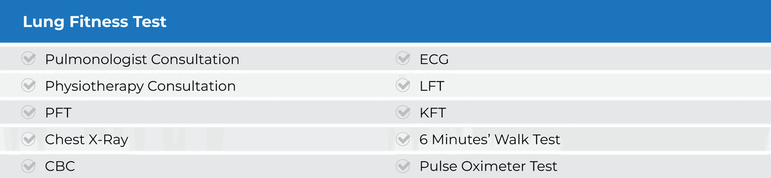
Task: Click the checkmark icon next to KFT
Action: tap(403, 112)
